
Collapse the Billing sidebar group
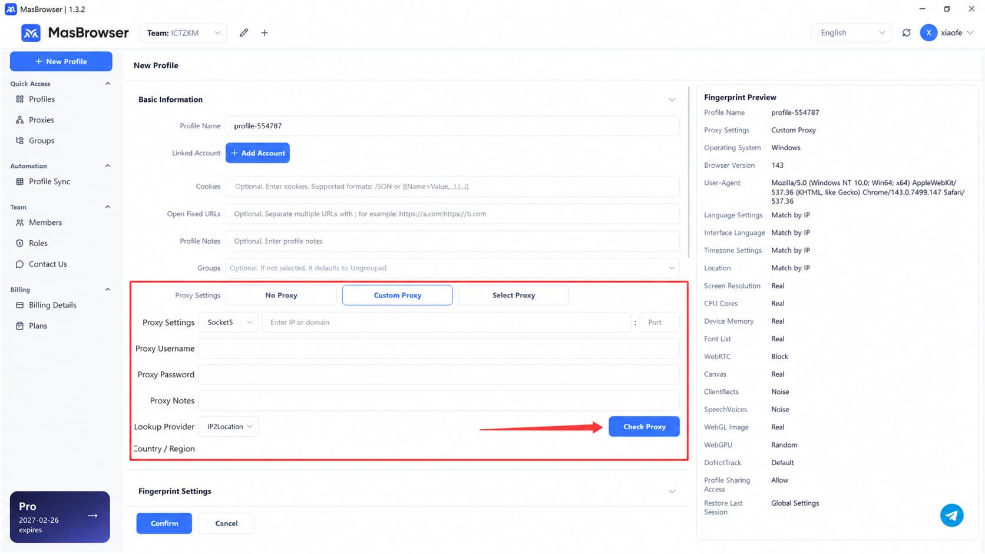(x=107, y=290)
